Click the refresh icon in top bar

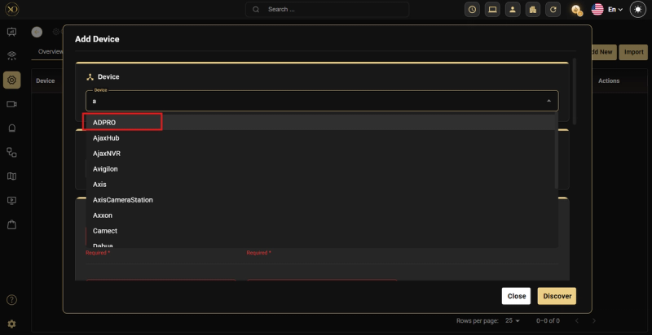coord(553,10)
